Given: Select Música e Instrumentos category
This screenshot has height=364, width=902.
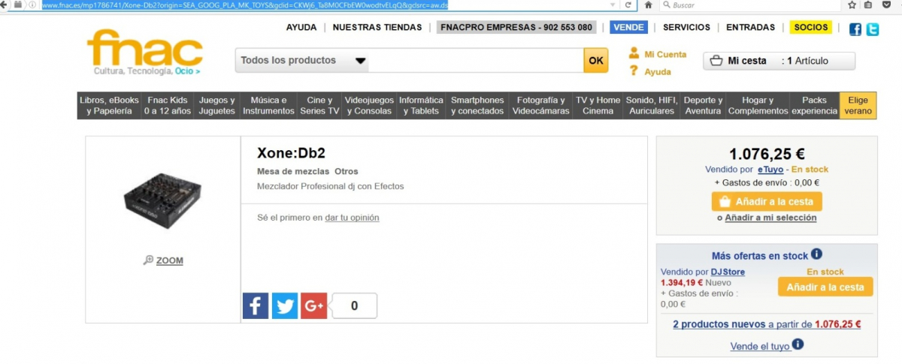Looking at the screenshot, I should tap(268, 106).
